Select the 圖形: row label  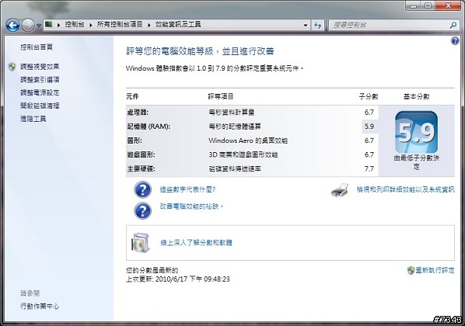135,140
